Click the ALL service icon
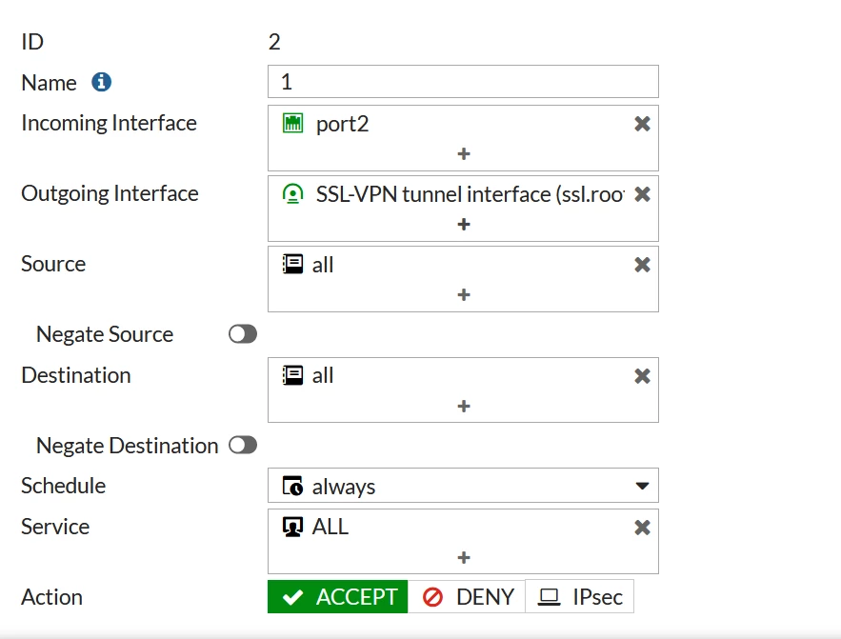The height and width of the screenshot is (639, 841). tap(292, 527)
